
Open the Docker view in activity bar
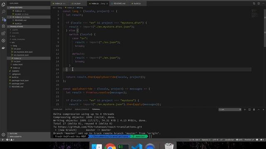tap(3, 48)
